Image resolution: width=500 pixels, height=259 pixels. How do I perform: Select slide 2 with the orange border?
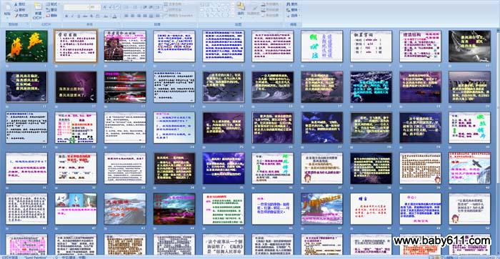(76, 46)
